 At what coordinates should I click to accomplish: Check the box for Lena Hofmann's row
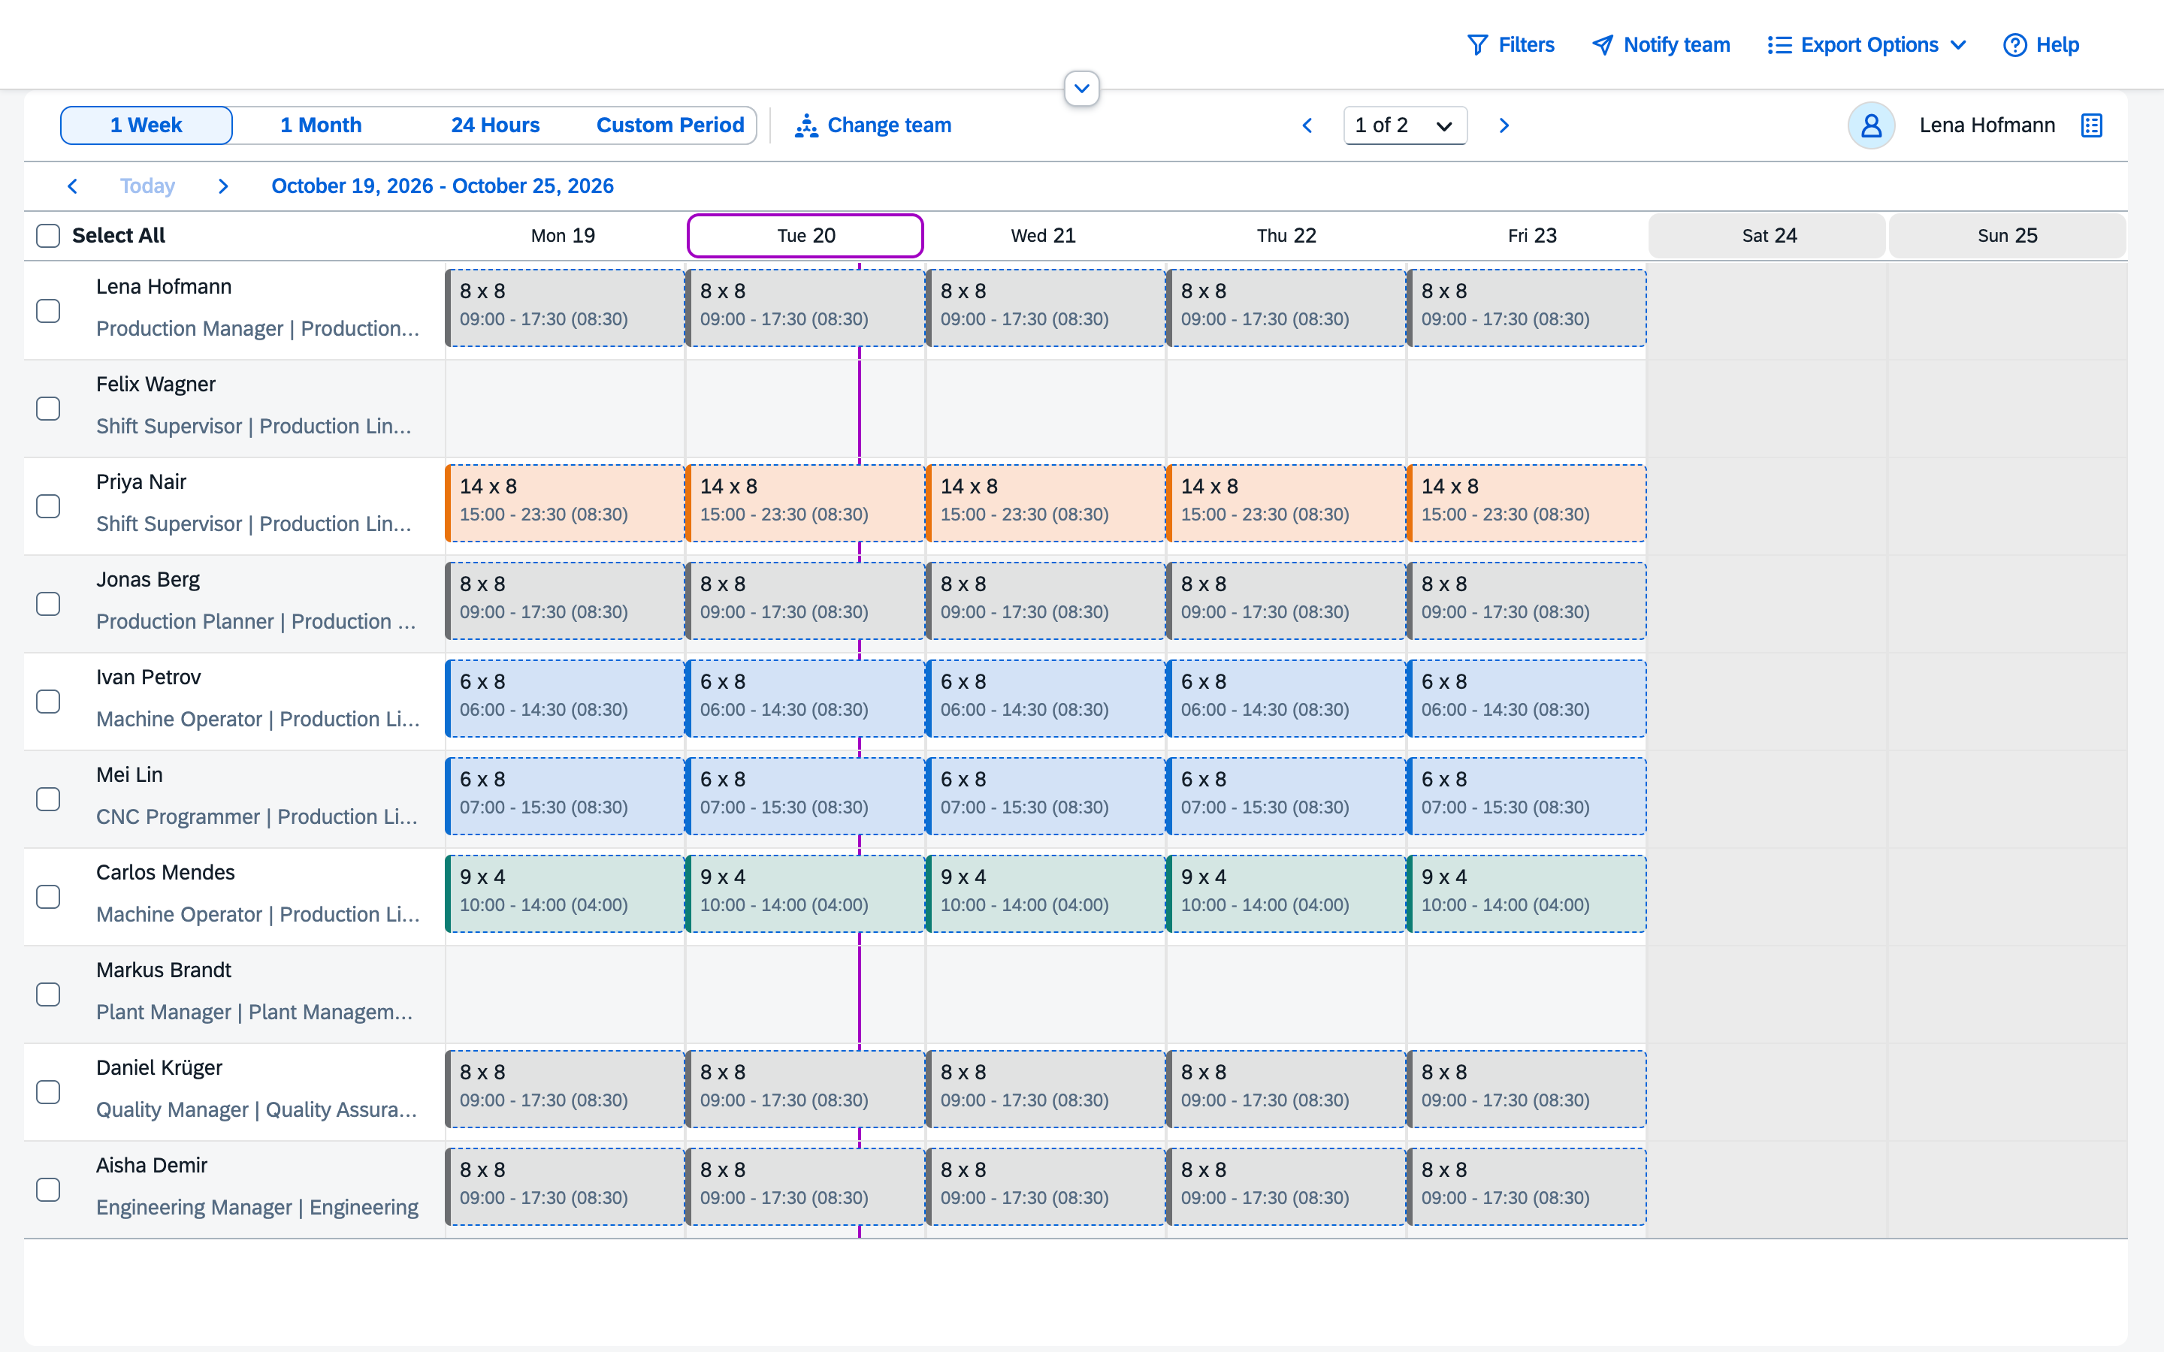48,310
